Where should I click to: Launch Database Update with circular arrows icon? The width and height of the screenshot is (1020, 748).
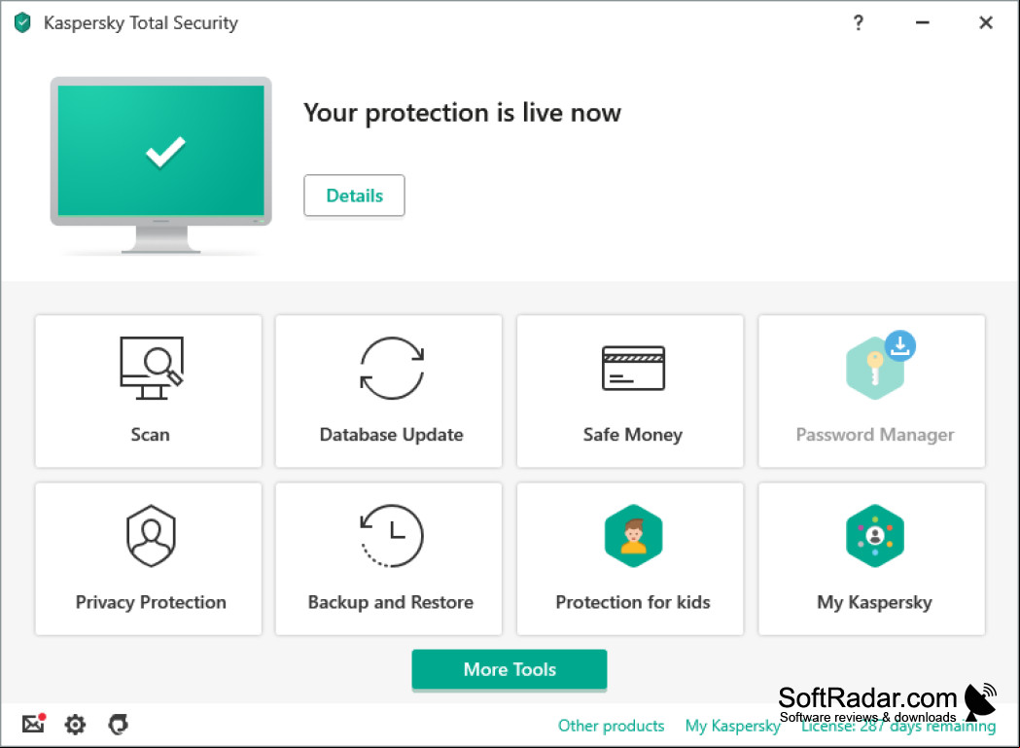(392, 368)
